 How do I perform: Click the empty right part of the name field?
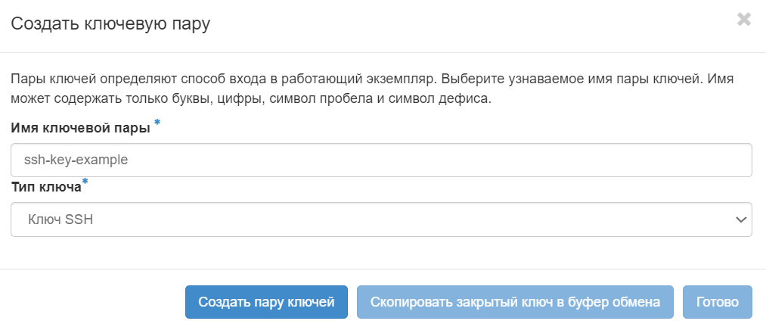point(605,160)
